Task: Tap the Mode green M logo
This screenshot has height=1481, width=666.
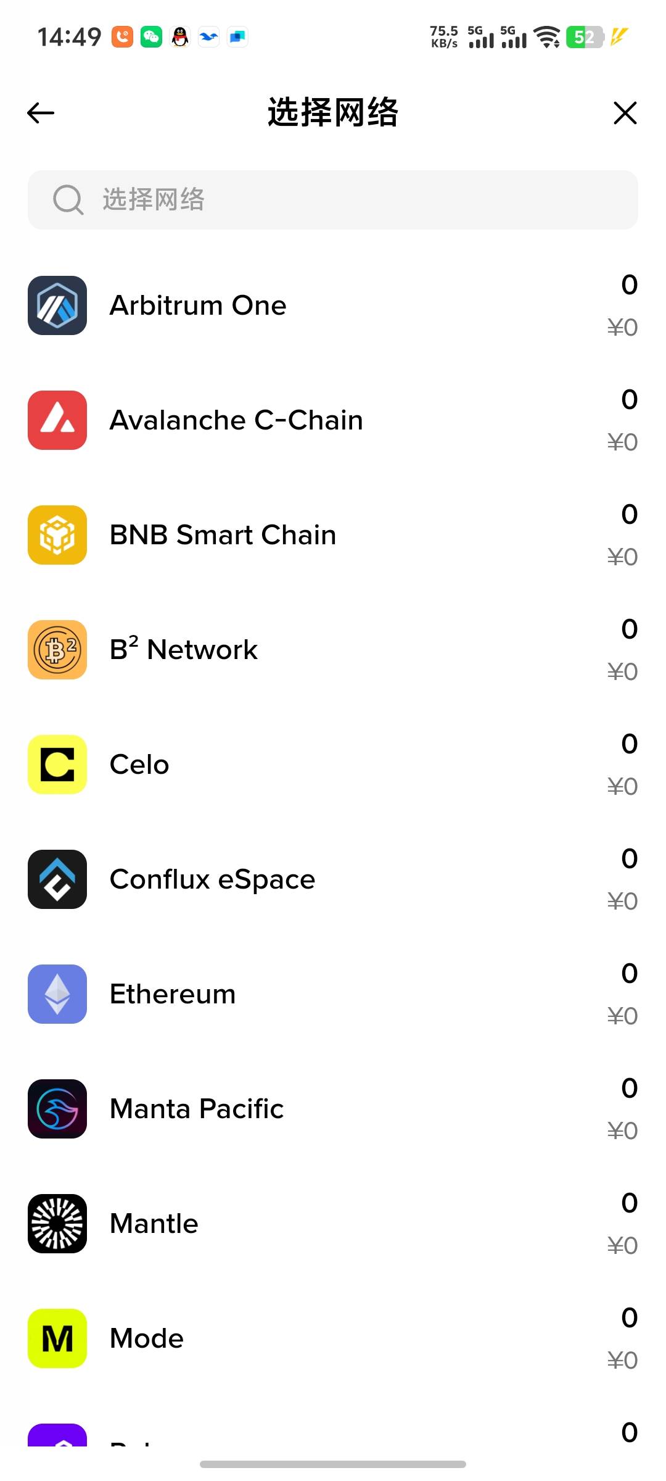Action: [x=57, y=1338]
